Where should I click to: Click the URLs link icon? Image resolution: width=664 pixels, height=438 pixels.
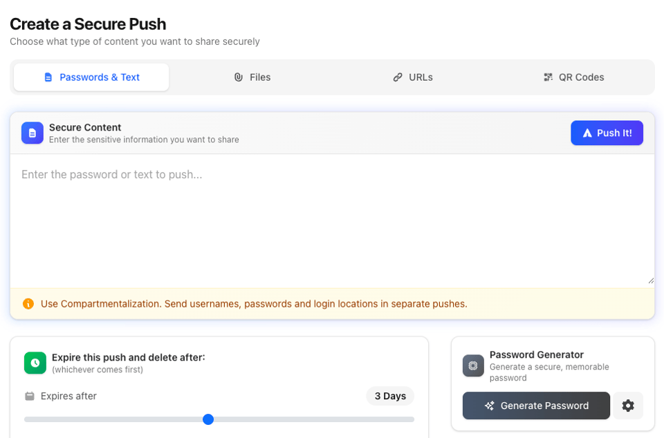point(398,77)
